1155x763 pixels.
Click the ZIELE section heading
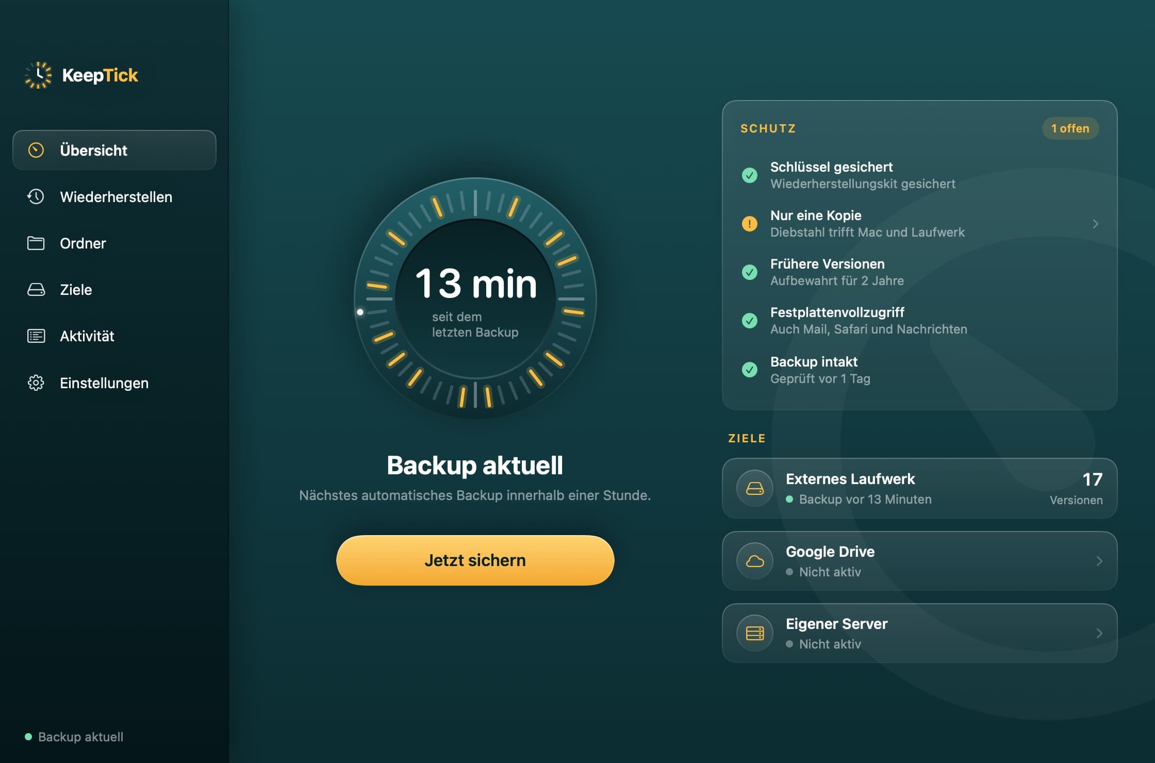(x=747, y=438)
